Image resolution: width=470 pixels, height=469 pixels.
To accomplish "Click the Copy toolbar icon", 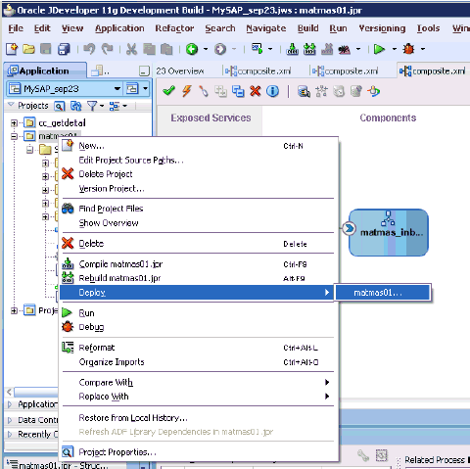I will pyautogui.click(x=149, y=49).
